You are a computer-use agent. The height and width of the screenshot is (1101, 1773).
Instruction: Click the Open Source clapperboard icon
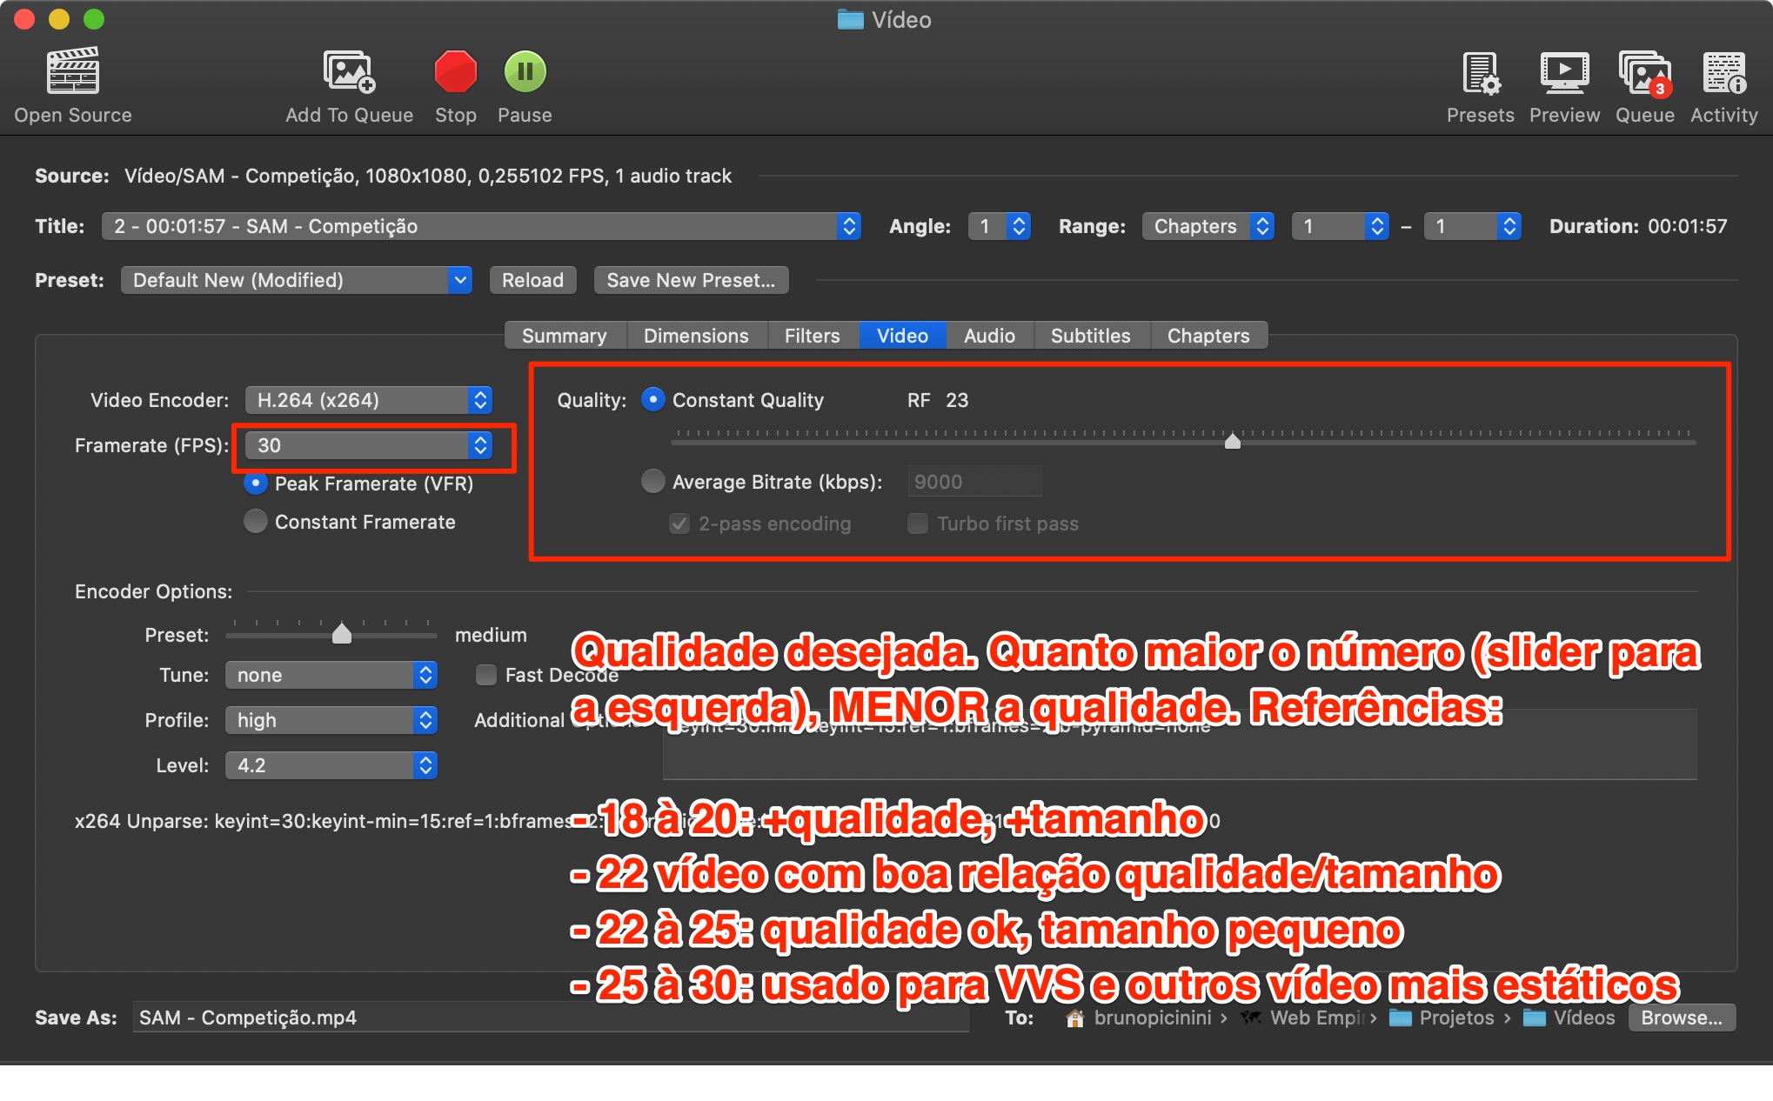(72, 72)
